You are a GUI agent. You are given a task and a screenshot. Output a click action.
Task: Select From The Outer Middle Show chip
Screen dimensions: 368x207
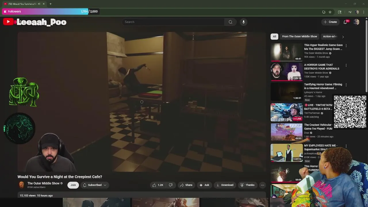[x=300, y=37]
